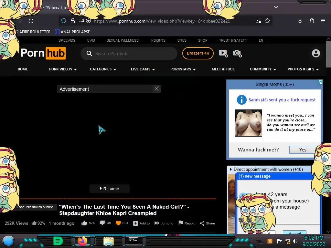Expand the PORN VIDEOS navigation dropdown

click(63, 69)
